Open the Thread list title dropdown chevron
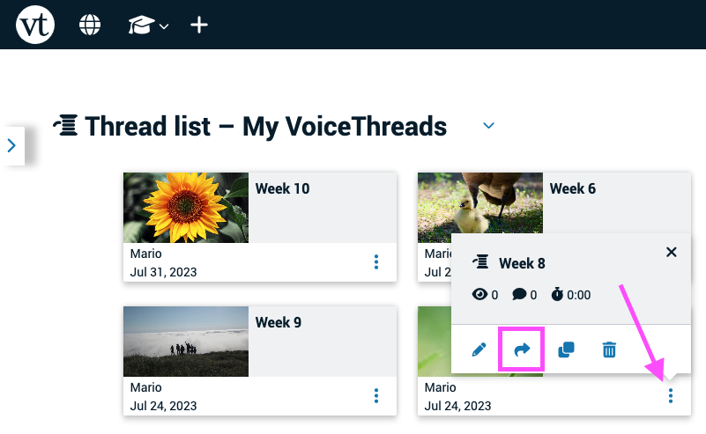The width and height of the screenshot is (706, 434). click(488, 126)
